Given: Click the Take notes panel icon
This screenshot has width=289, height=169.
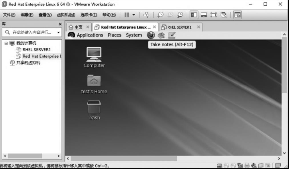Looking at the screenshot, I should [172, 35].
